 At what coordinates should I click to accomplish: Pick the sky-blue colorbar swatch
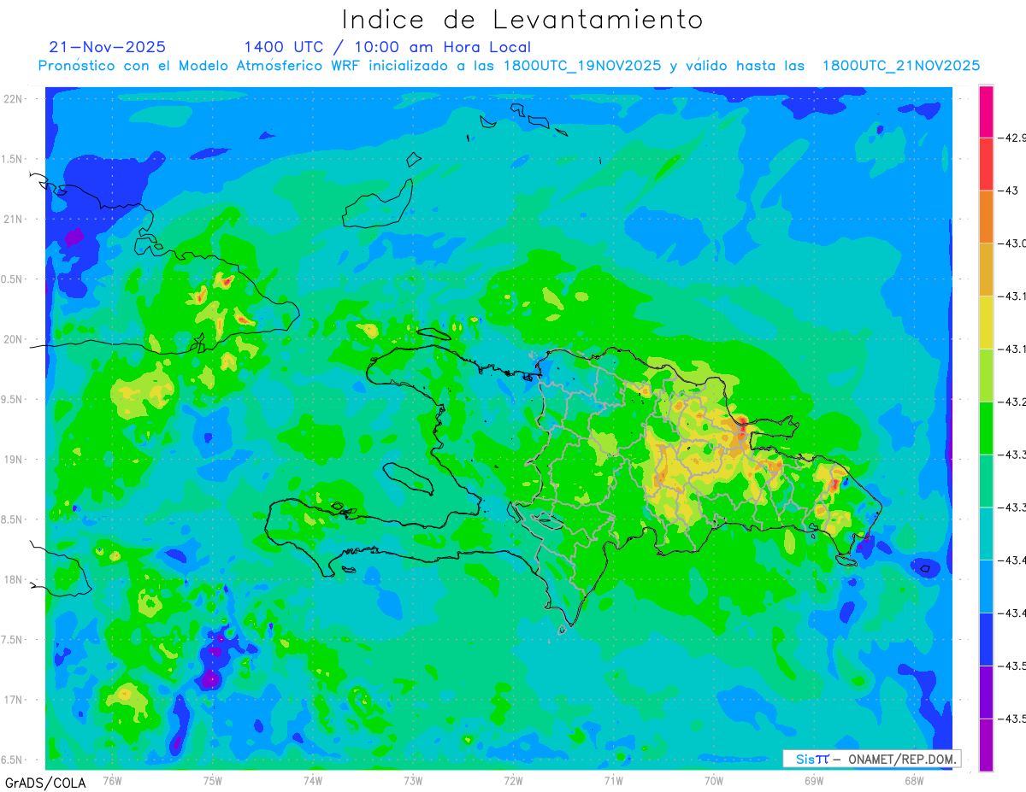[986, 587]
